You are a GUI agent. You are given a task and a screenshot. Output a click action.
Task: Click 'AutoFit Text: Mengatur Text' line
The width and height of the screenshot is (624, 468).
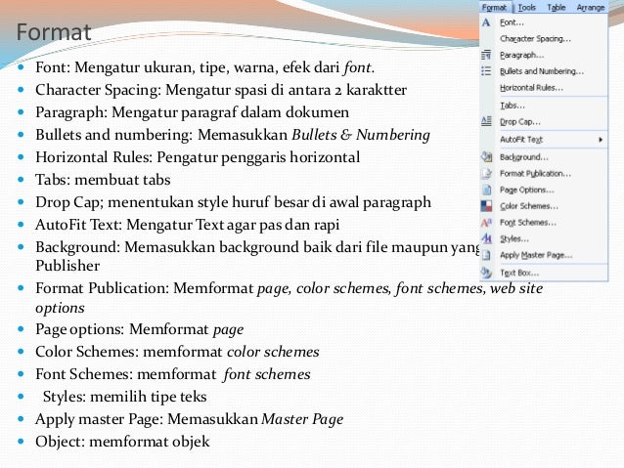(188, 225)
